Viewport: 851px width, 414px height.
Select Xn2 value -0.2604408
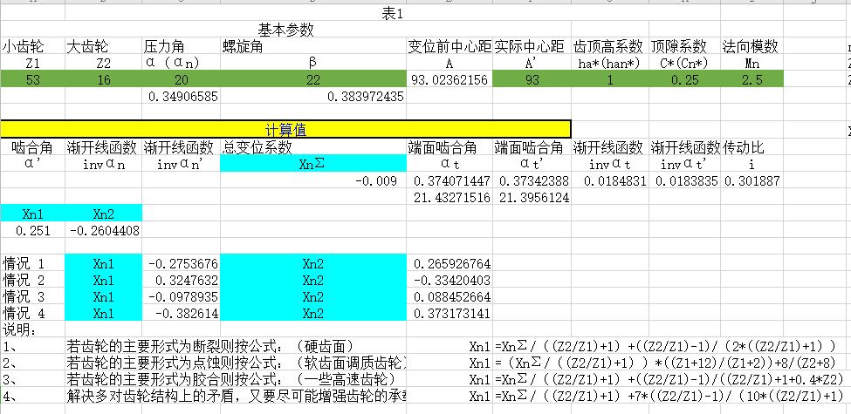[104, 230]
